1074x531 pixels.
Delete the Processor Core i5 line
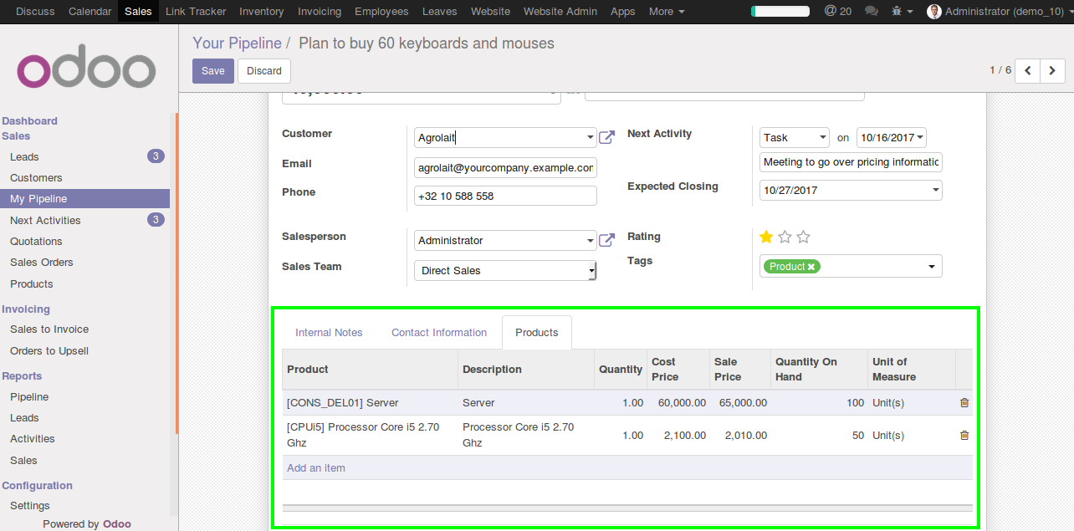pos(964,436)
